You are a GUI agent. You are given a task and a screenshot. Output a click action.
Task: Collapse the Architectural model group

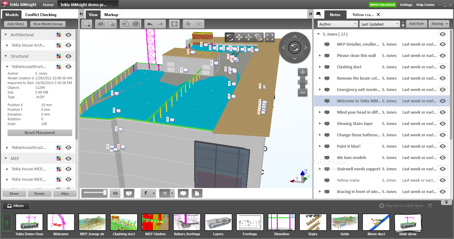point(6,35)
